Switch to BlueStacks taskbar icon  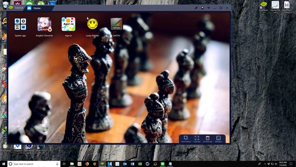102,164
